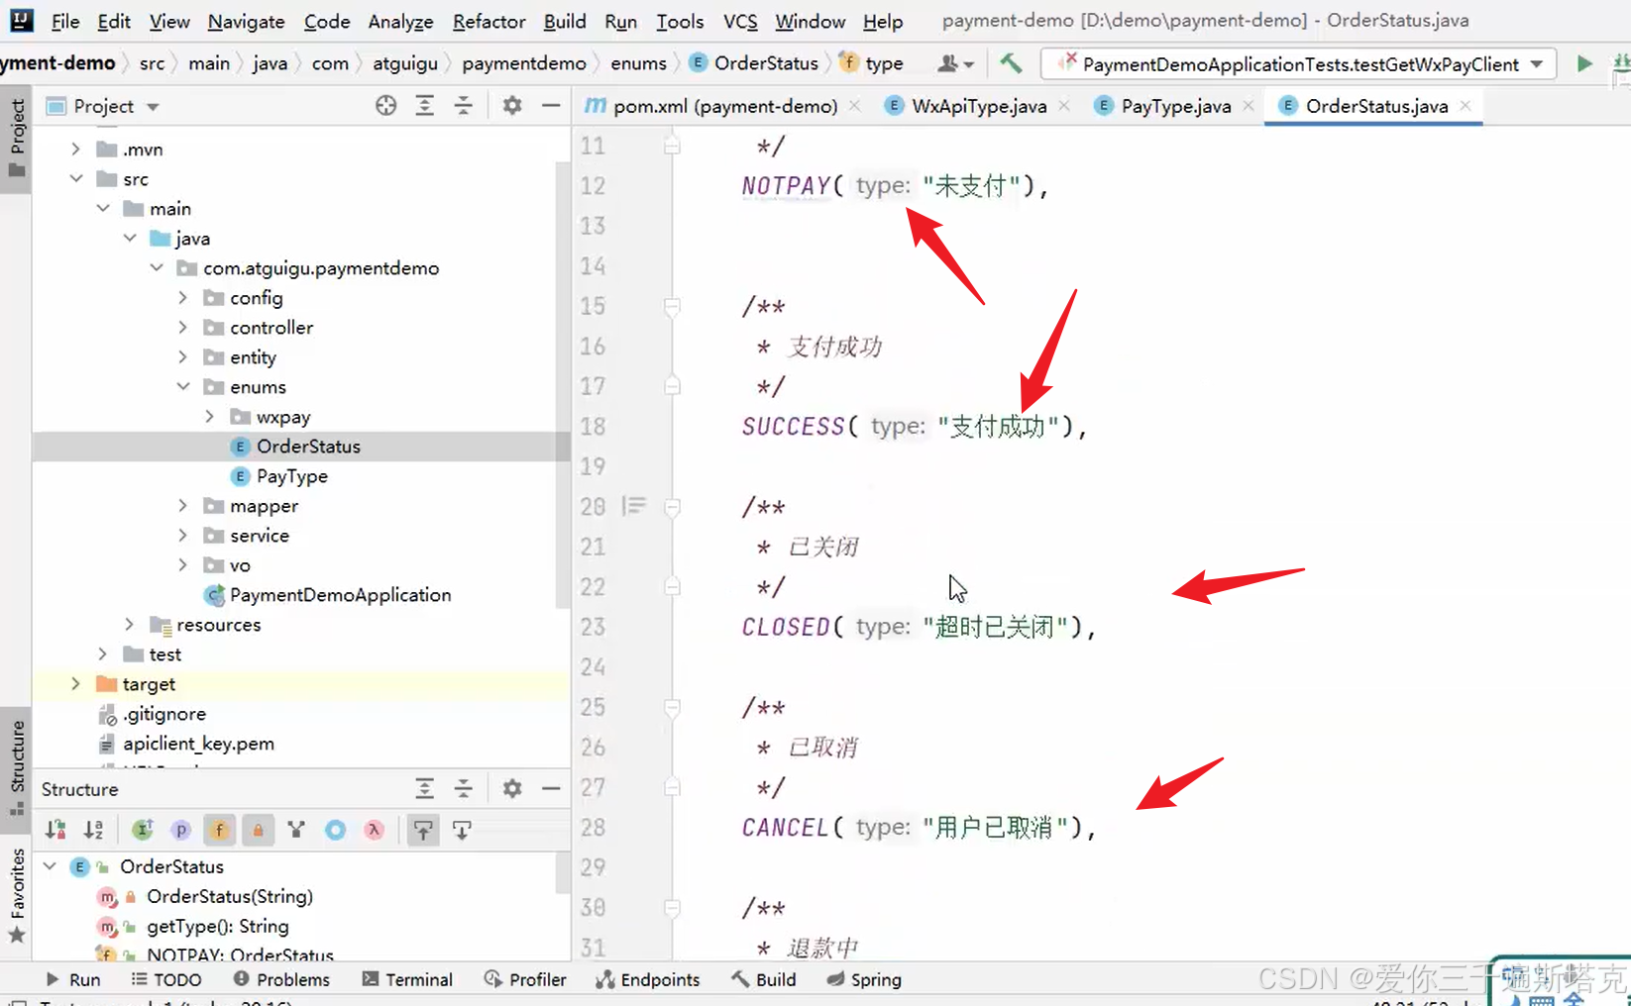Collapse the enums folder in Project tree
Viewport: 1631px width, 1006px height.
(183, 386)
